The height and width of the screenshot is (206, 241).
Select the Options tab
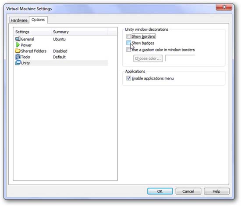tap(38, 20)
